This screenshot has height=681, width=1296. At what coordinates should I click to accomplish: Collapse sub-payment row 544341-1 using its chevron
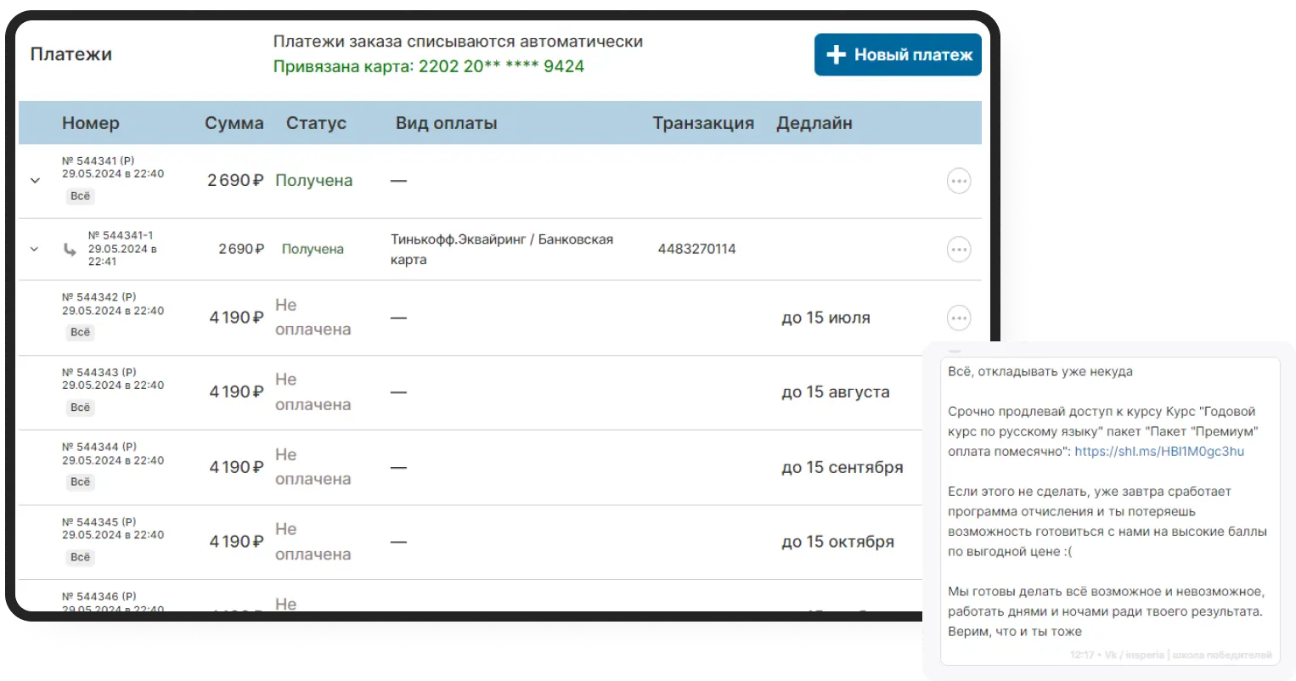click(33, 249)
